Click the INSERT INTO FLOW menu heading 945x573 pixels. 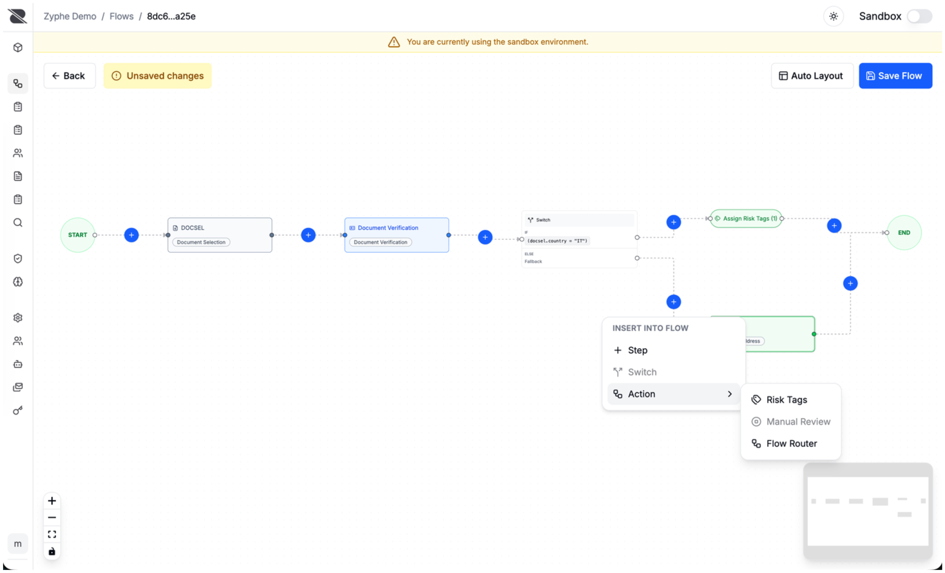click(x=650, y=328)
